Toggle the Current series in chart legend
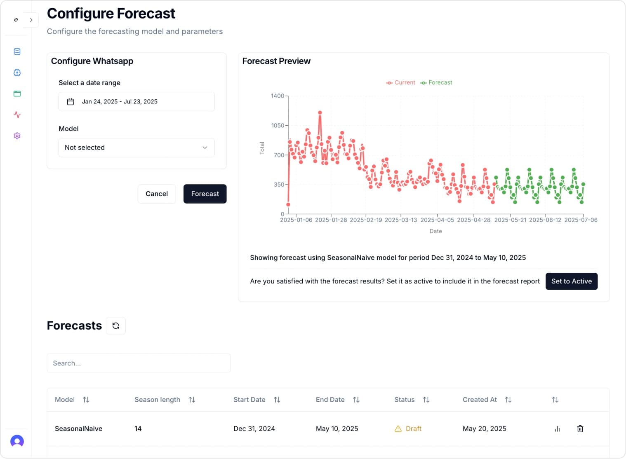This screenshot has width=626, height=459. [x=400, y=82]
